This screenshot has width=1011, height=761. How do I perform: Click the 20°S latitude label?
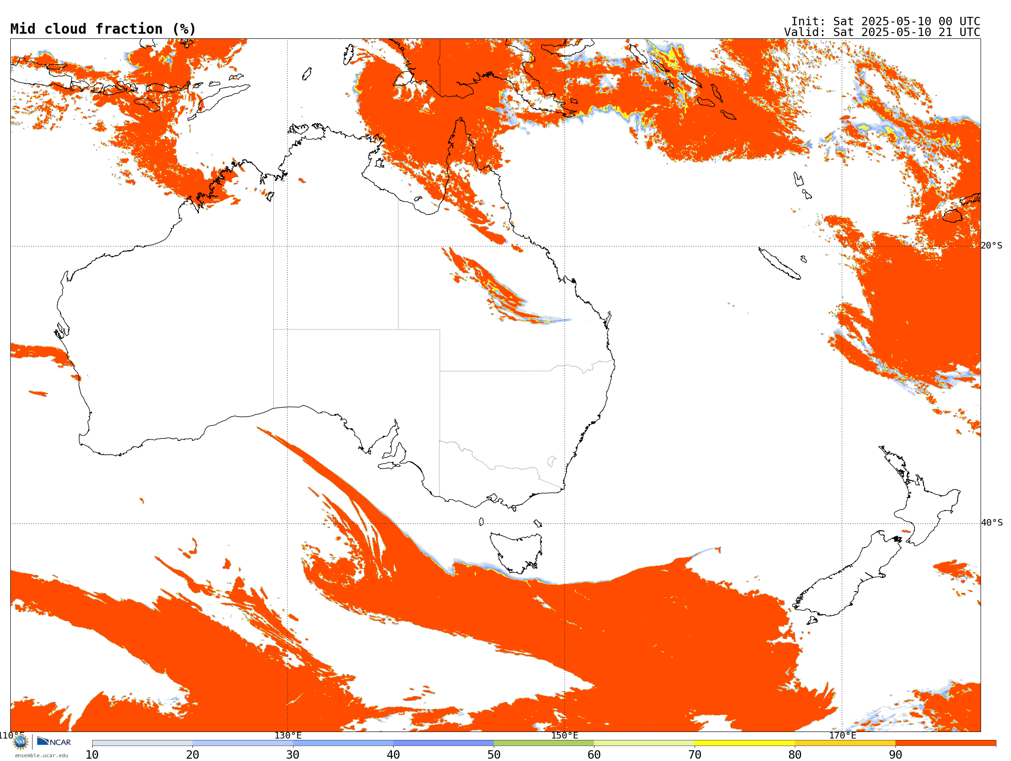point(992,246)
